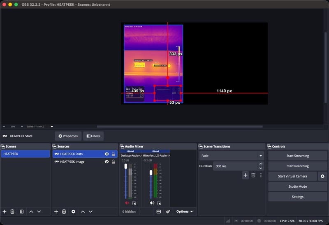Click Start Streaming
This screenshot has height=225, width=329.
click(x=297, y=156)
